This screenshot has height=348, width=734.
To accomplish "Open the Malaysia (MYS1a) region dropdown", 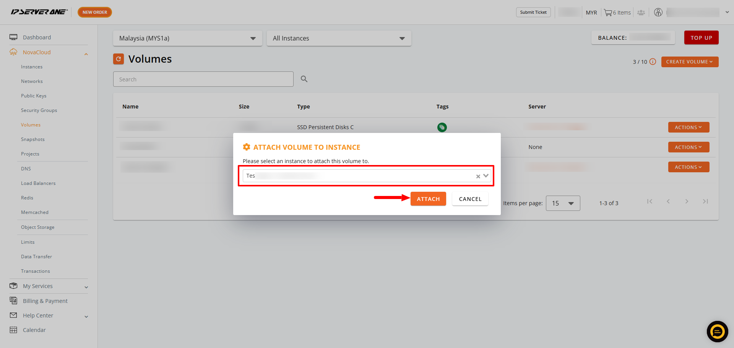I will coord(188,38).
